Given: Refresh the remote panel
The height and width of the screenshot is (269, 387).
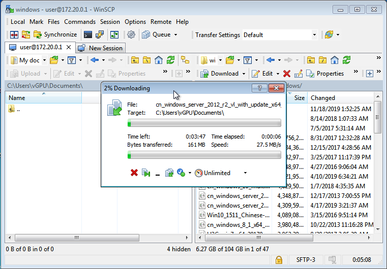Looking at the screenshot, I should 346,60.
